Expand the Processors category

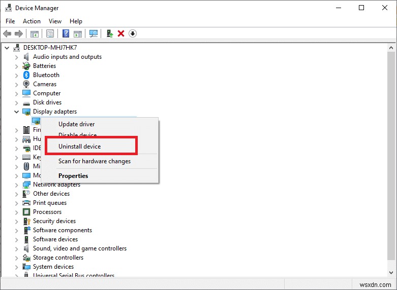coord(16,212)
